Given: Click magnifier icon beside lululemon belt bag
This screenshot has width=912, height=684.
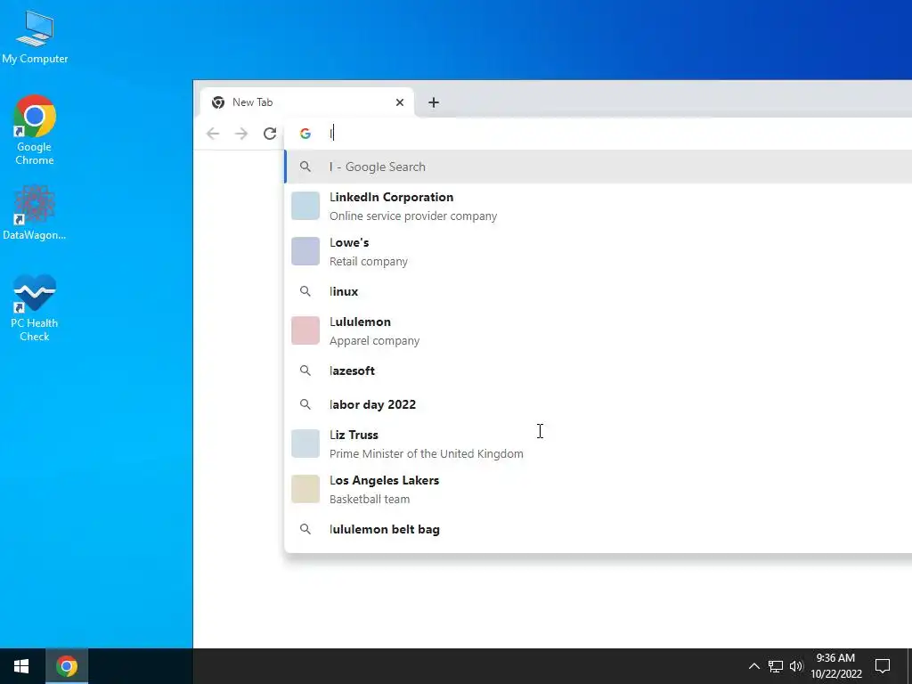Looking at the screenshot, I should pyautogui.click(x=305, y=529).
